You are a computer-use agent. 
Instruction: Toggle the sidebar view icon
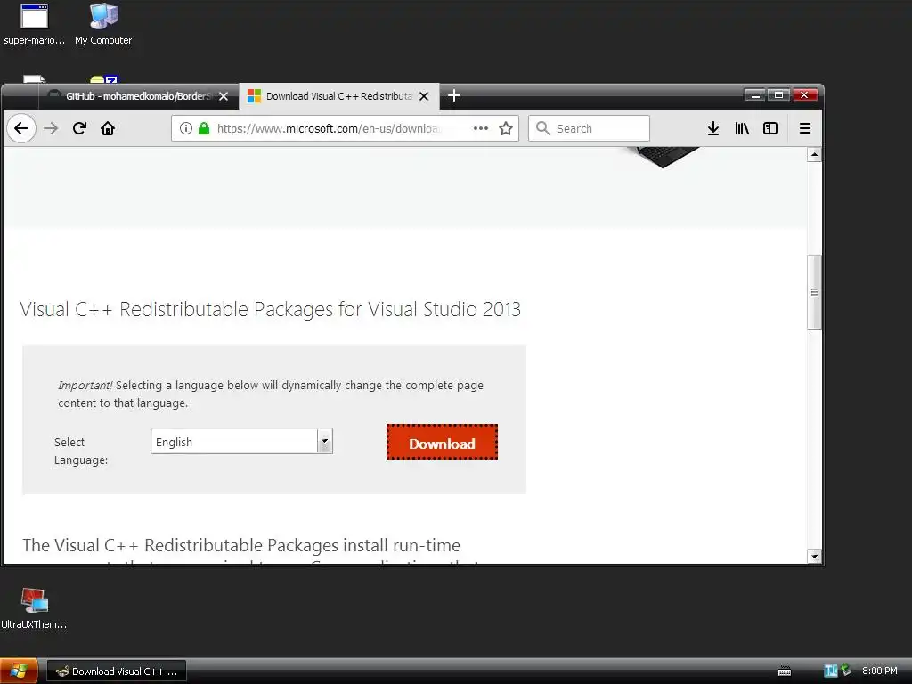pyautogui.click(x=770, y=128)
